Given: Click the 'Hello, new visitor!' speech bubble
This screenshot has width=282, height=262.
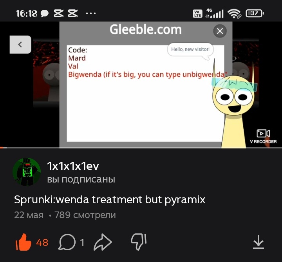Looking at the screenshot, I should tap(190, 49).
